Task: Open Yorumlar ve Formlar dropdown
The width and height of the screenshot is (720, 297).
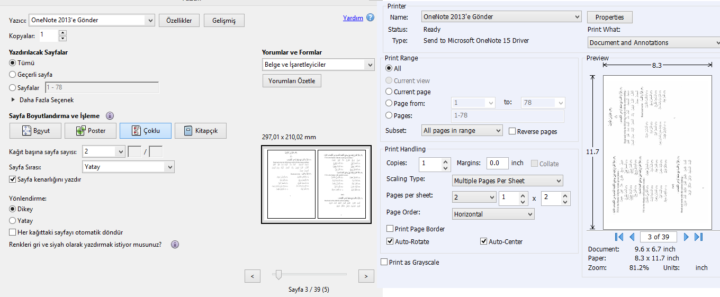Action: tap(319, 65)
